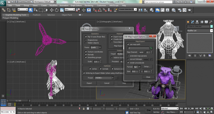
Task: Open the Graph Editors menu
Action: click(76, 5)
